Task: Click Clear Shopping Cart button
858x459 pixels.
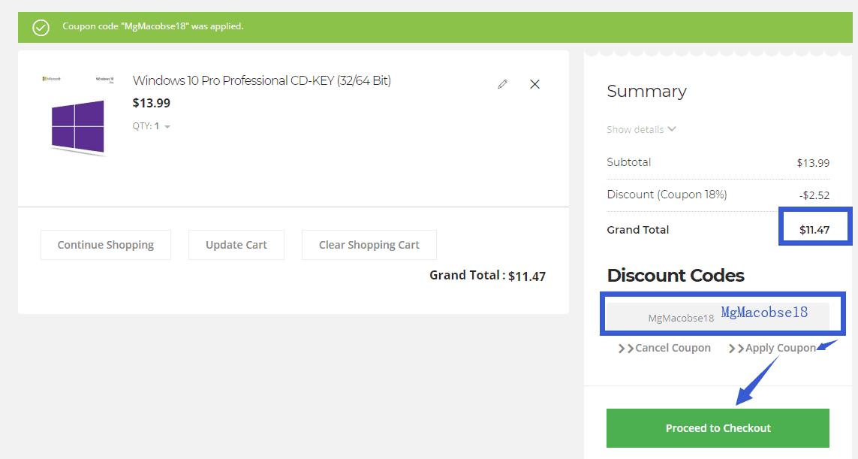Action: point(369,245)
